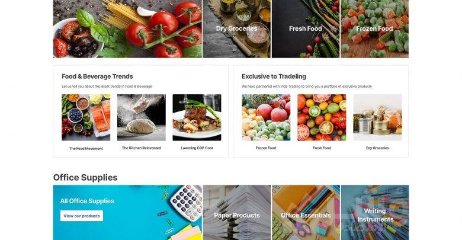Image resolution: width=462 pixels, height=240 pixels.
Task: Open exclusive Fresh Food product image
Action: (x=322, y=117)
